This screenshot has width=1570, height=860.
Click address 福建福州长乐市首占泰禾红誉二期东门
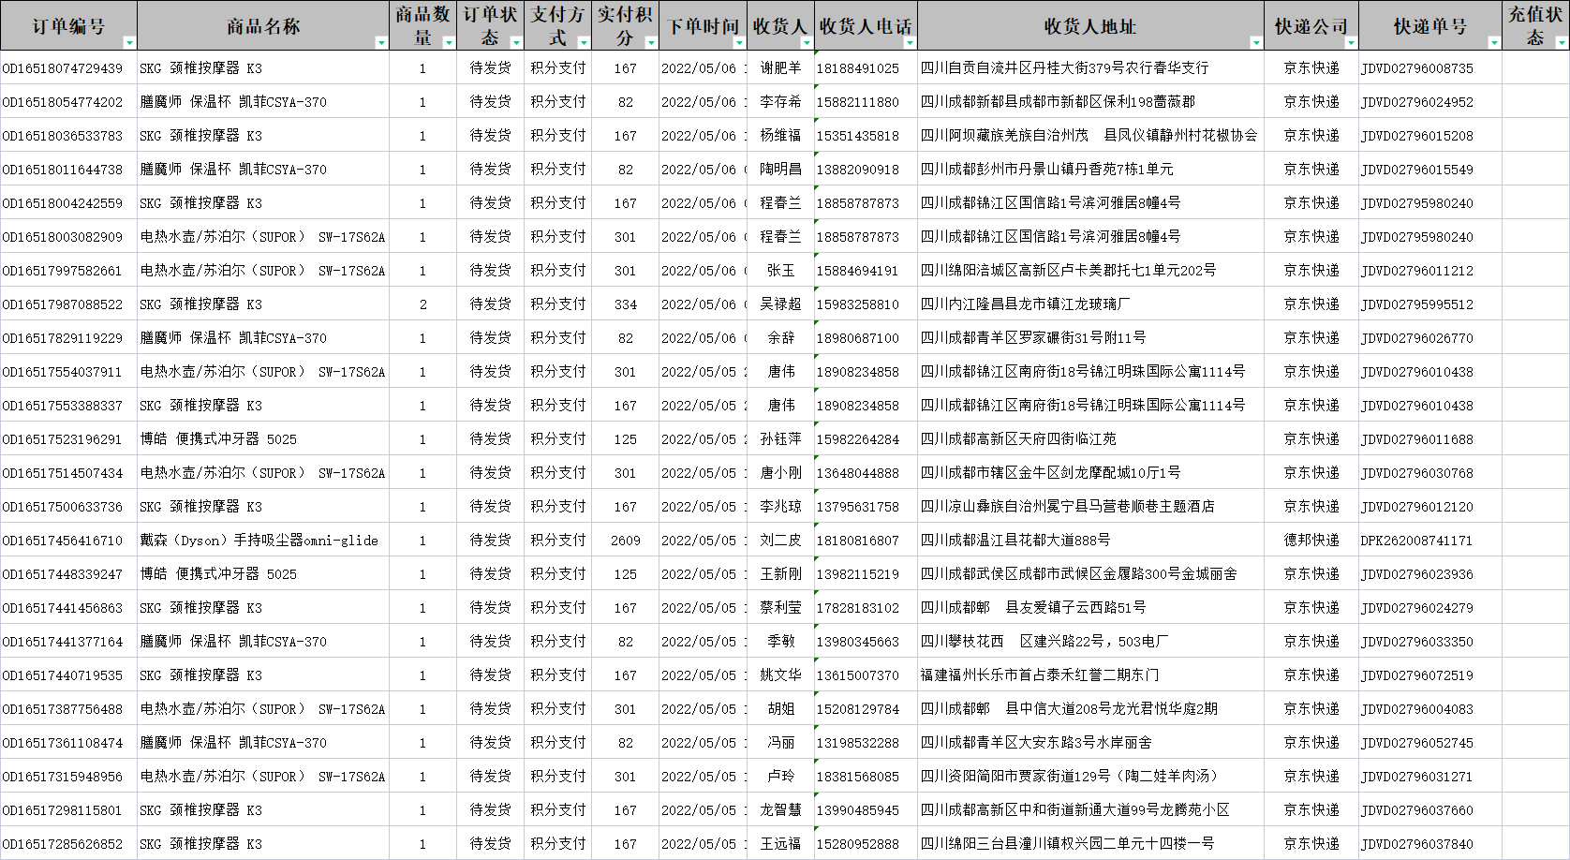[x=1090, y=675]
